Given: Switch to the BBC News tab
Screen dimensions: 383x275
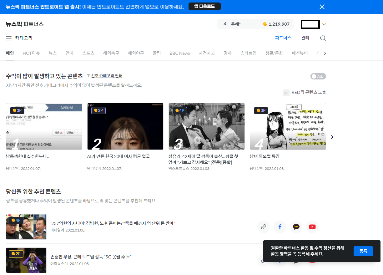Looking at the screenshot, I should 180,53.
